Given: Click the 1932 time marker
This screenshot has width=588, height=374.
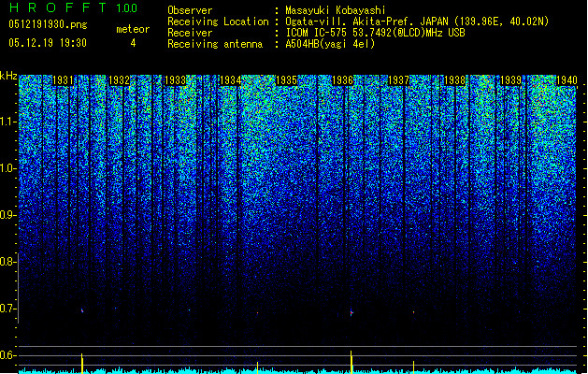Looking at the screenshot, I should tap(119, 80).
